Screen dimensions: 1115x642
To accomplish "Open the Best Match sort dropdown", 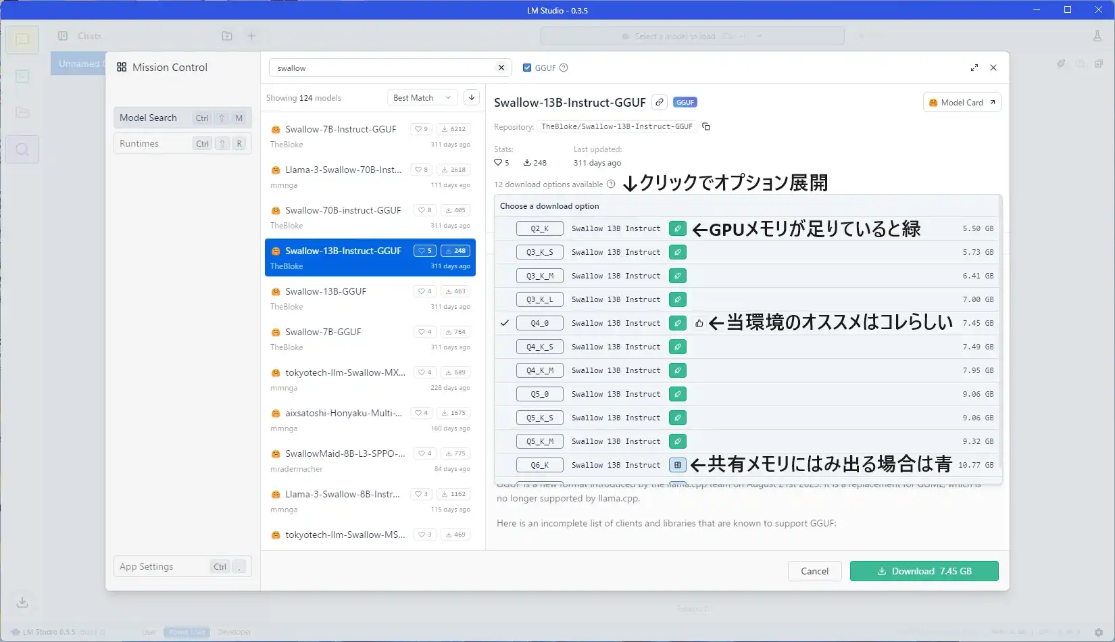I will (x=422, y=97).
